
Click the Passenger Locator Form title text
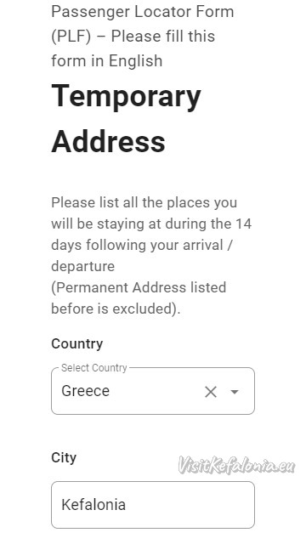pos(143,12)
